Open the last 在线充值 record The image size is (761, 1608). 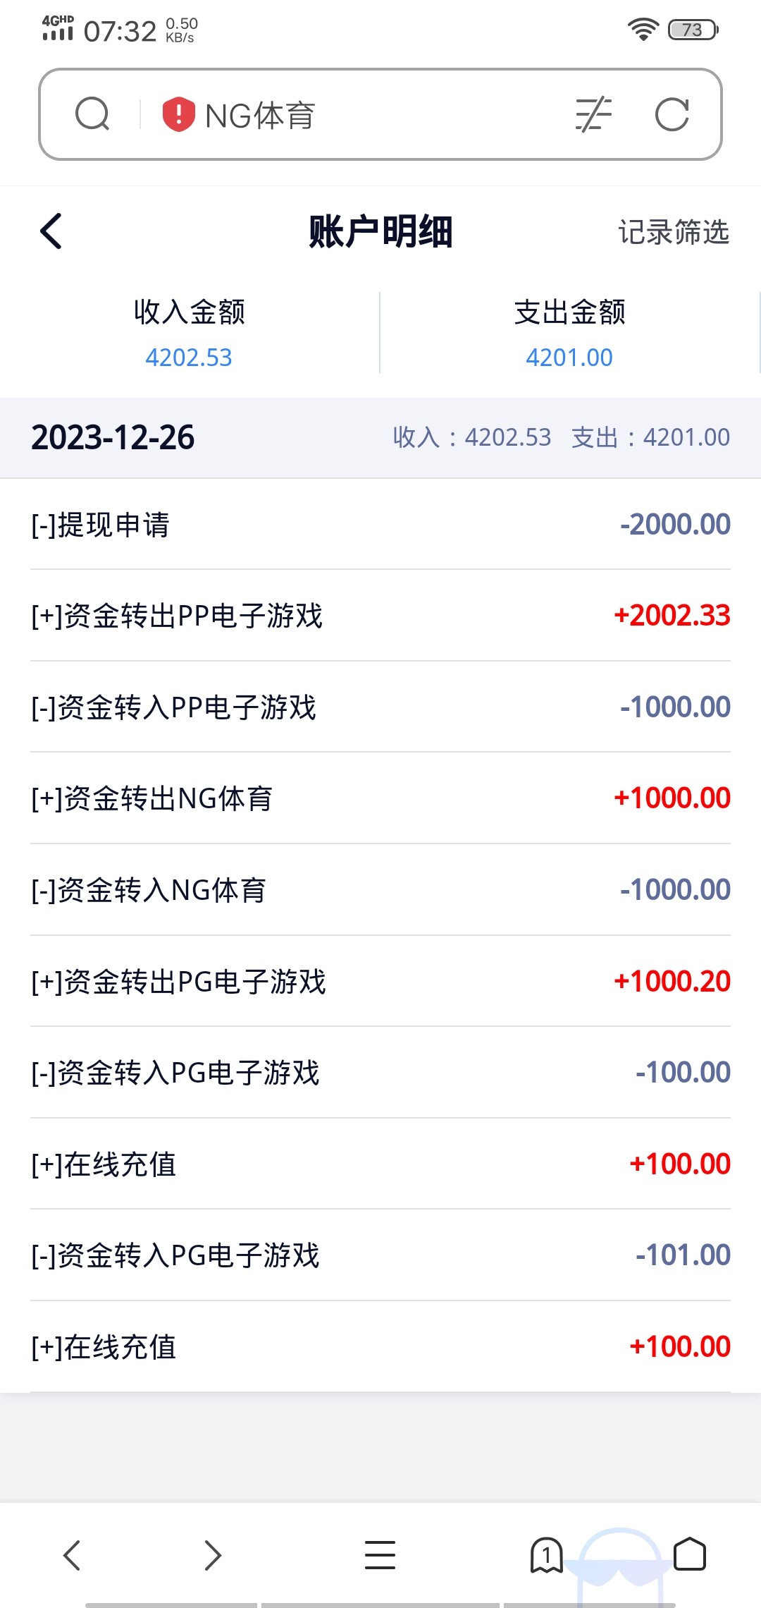pos(380,1347)
